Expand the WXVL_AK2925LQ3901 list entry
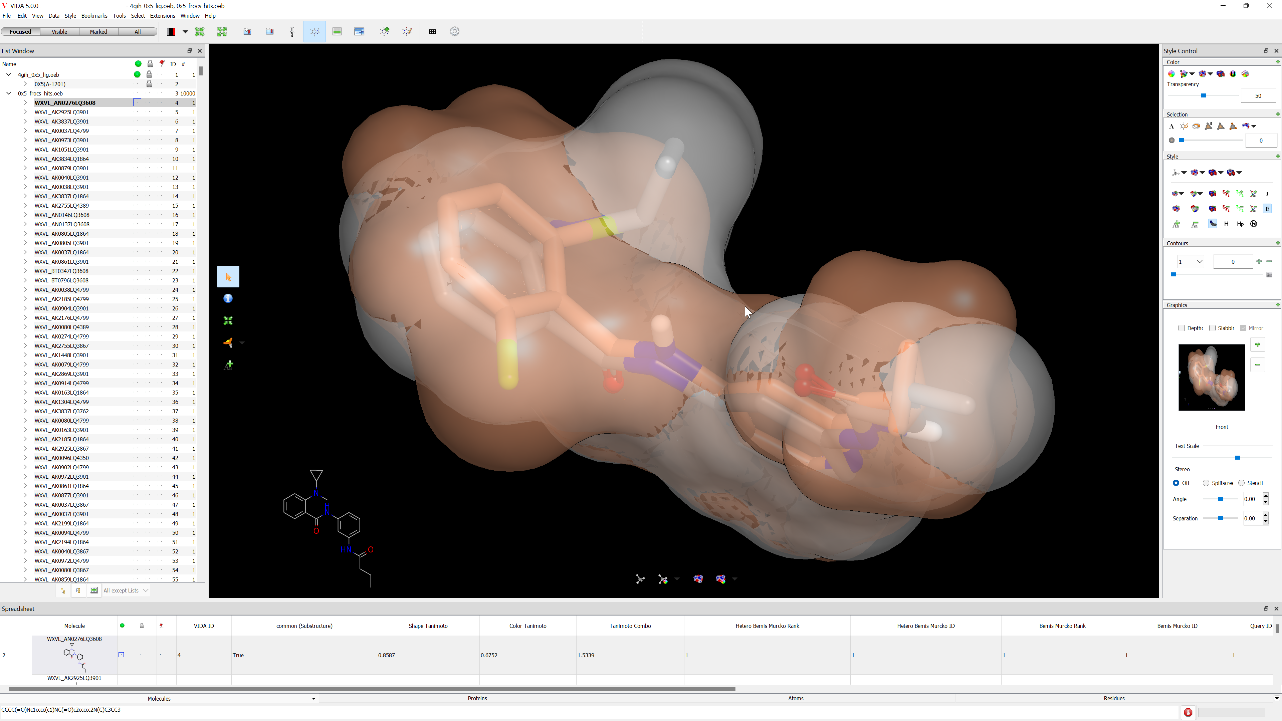This screenshot has height=721, width=1282. coord(25,112)
